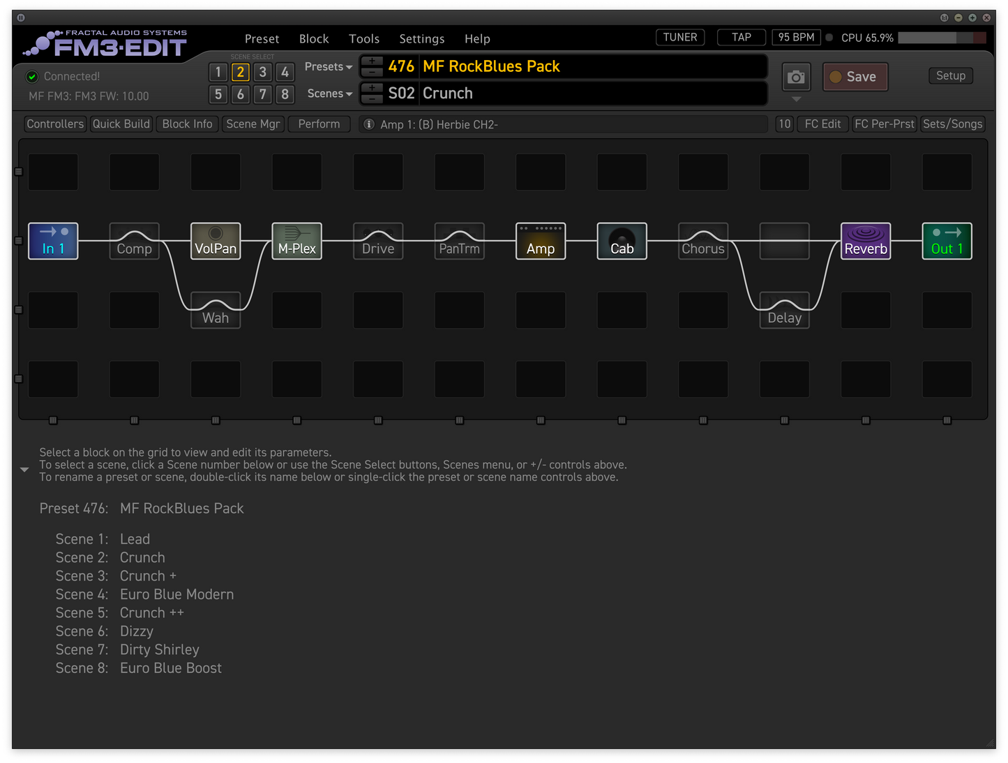This screenshot has height=763, width=1008.
Task: Switch to the Scene Mgr tab
Action: point(253,124)
